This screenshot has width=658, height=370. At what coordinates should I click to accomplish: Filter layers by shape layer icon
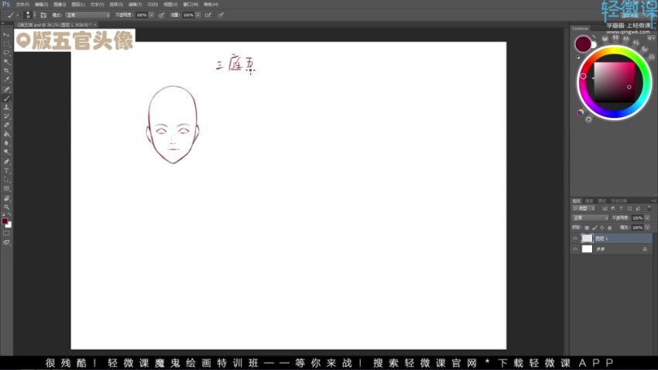629,208
